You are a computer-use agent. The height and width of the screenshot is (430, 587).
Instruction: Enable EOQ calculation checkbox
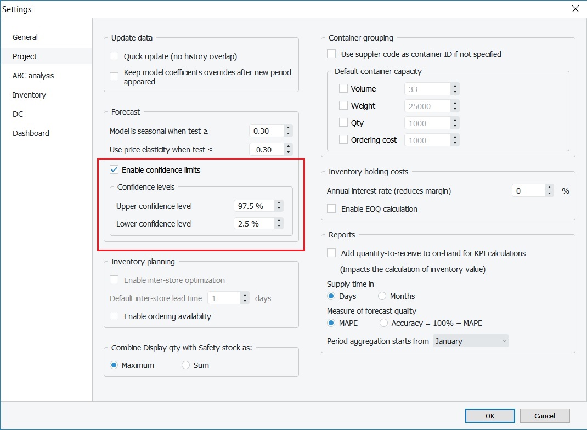[331, 209]
